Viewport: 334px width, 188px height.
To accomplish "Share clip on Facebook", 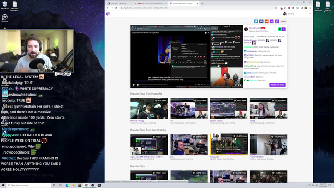I will tap(261, 21).
